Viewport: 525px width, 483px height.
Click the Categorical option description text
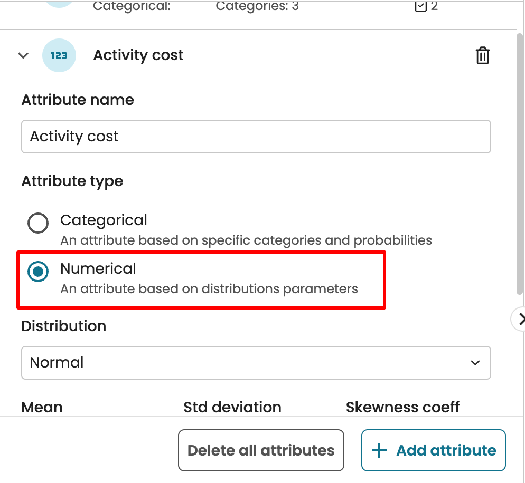click(x=246, y=240)
